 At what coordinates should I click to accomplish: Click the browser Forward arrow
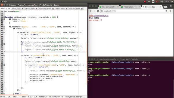(x=95, y=11)
